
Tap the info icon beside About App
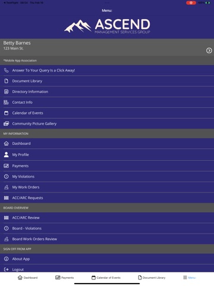pos(7,259)
